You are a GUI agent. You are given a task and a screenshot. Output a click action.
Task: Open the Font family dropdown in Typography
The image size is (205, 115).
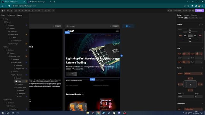193,109
